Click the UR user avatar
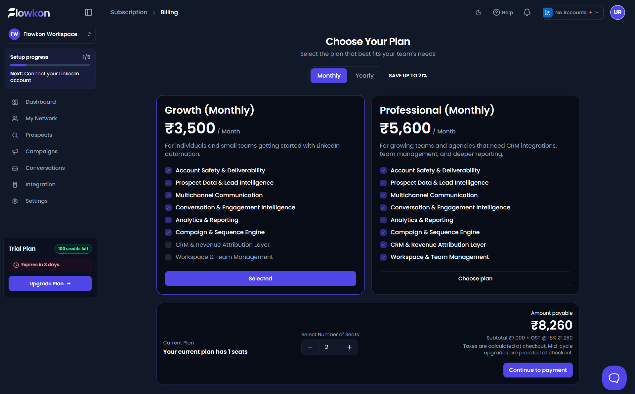 [617, 13]
